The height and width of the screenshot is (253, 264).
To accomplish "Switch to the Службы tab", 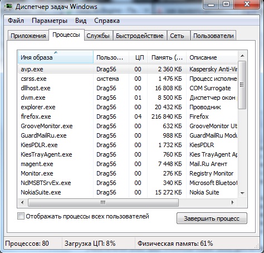I will (x=98, y=36).
